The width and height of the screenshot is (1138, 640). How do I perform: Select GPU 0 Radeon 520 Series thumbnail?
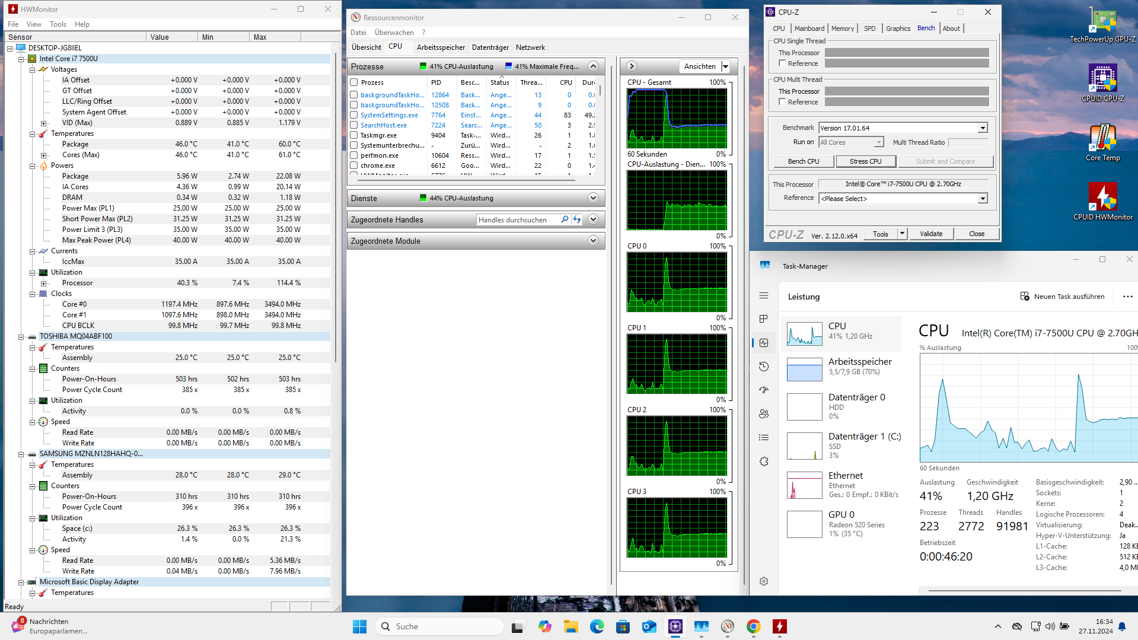[804, 524]
